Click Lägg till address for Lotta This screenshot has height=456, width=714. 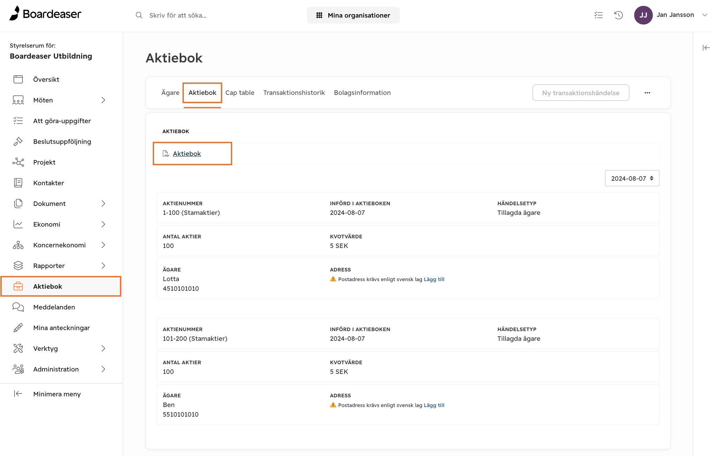pos(434,279)
